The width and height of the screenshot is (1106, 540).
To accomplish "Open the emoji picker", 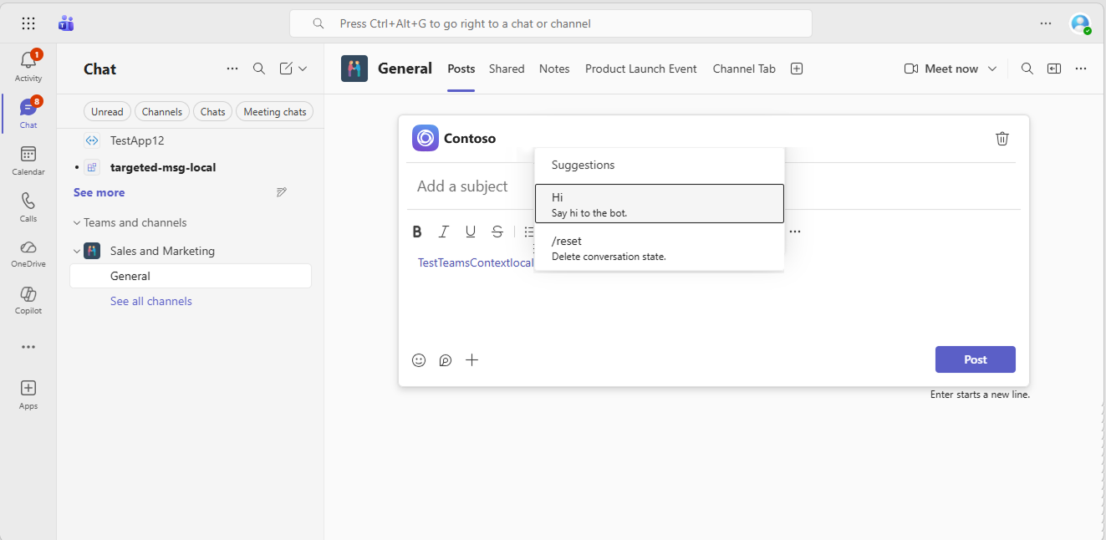I will click(419, 360).
